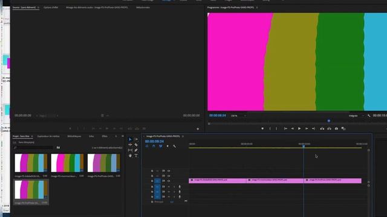
Task: Solo the A2 audio track
Action: [x=174, y=192]
